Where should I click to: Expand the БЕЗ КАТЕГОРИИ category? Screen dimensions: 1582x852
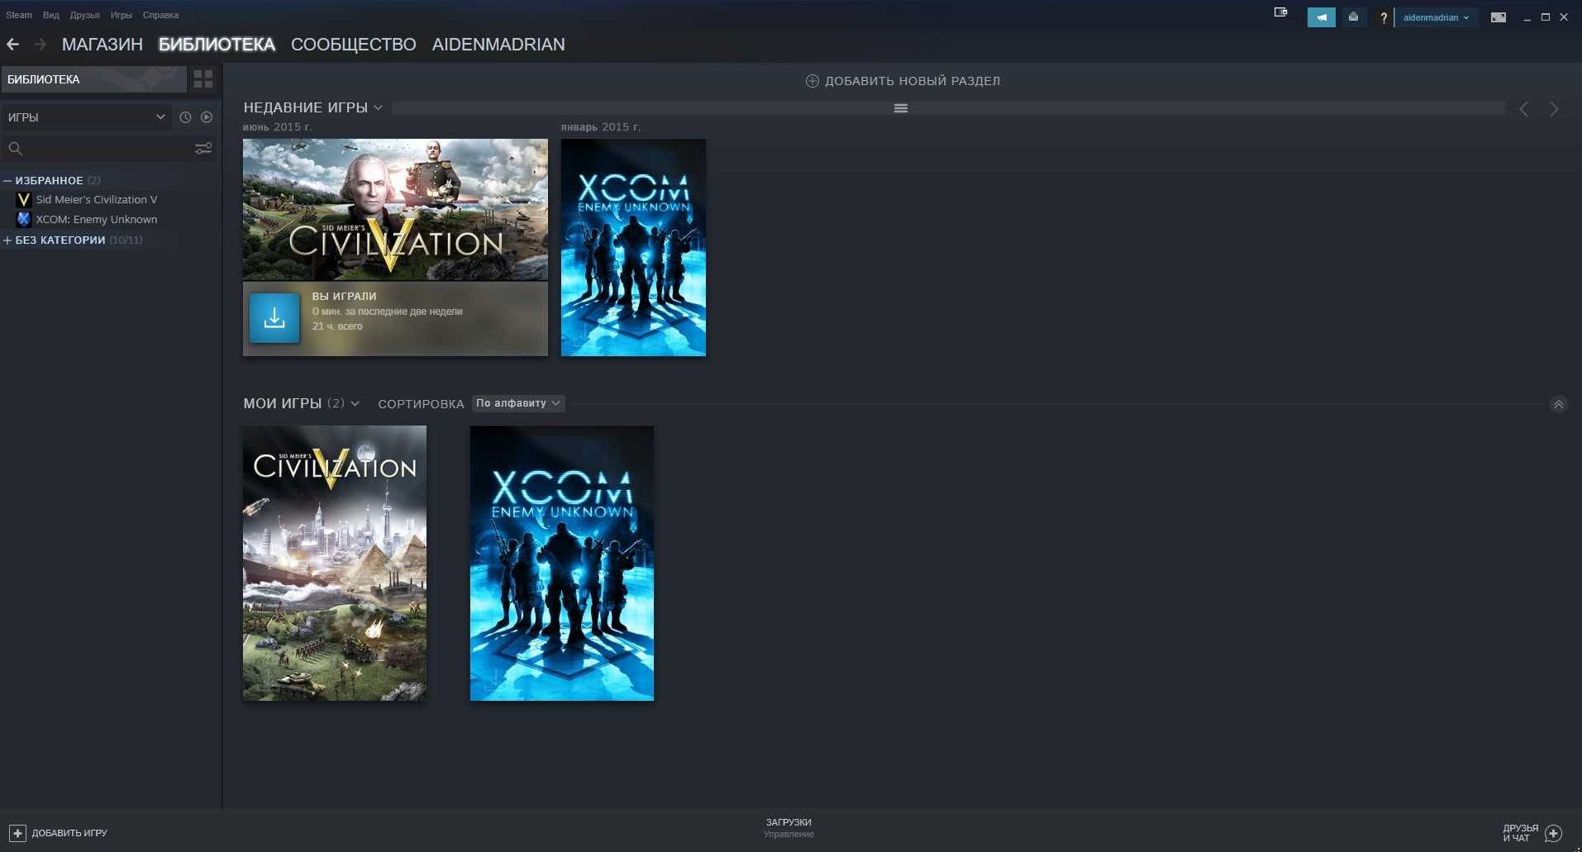7,240
